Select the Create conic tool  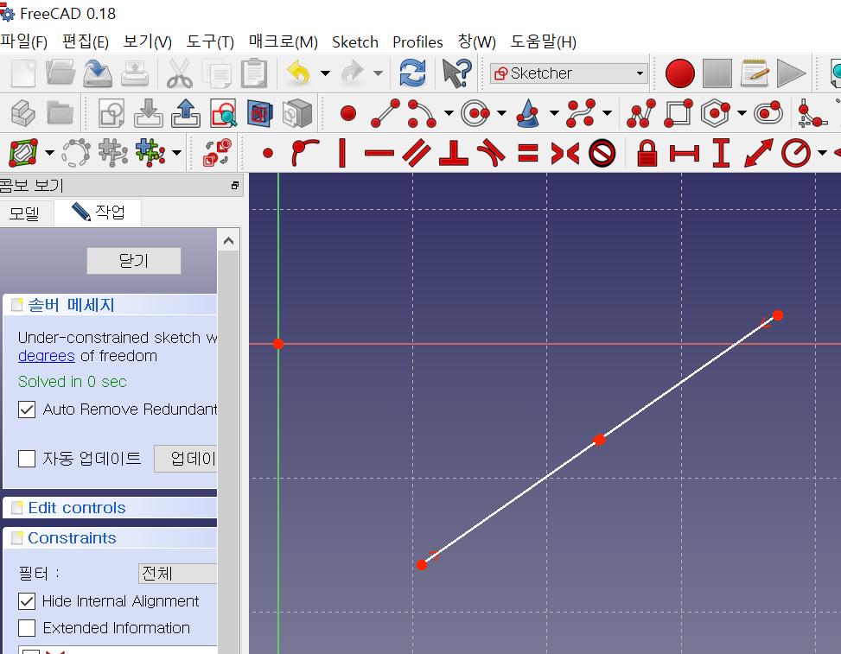tap(528, 113)
